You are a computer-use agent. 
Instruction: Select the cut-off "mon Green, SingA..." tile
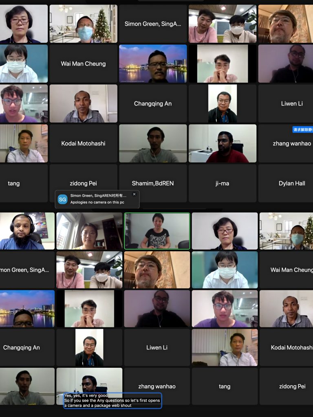pos(27,270)
